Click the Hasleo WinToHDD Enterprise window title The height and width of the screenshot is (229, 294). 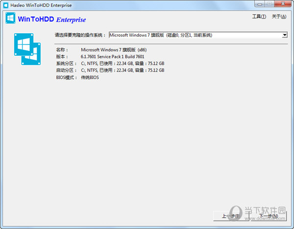pos(41,5)
